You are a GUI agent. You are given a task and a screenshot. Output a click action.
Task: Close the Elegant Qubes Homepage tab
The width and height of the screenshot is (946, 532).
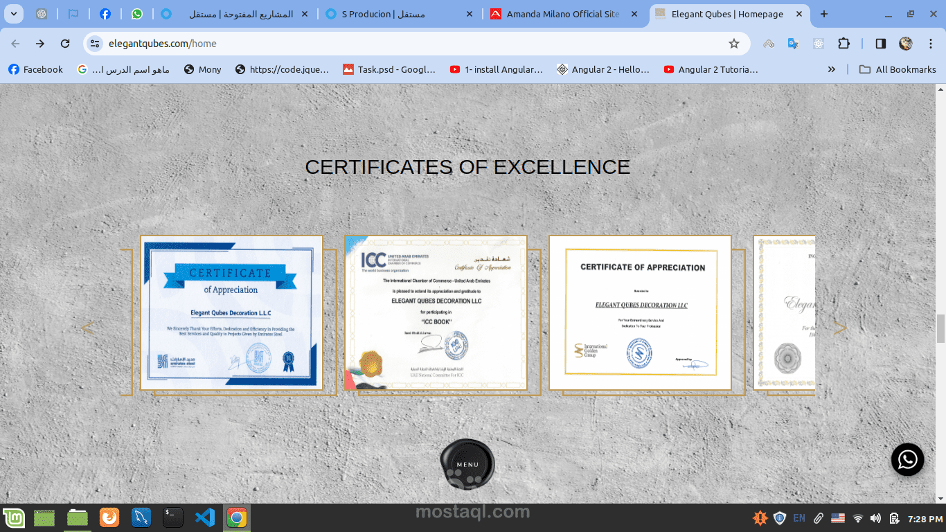798,14
